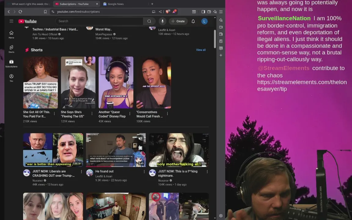The image size is (352, 220).
Task: Open the holy motherf**king thumbnail video
Action: point(179,150)
